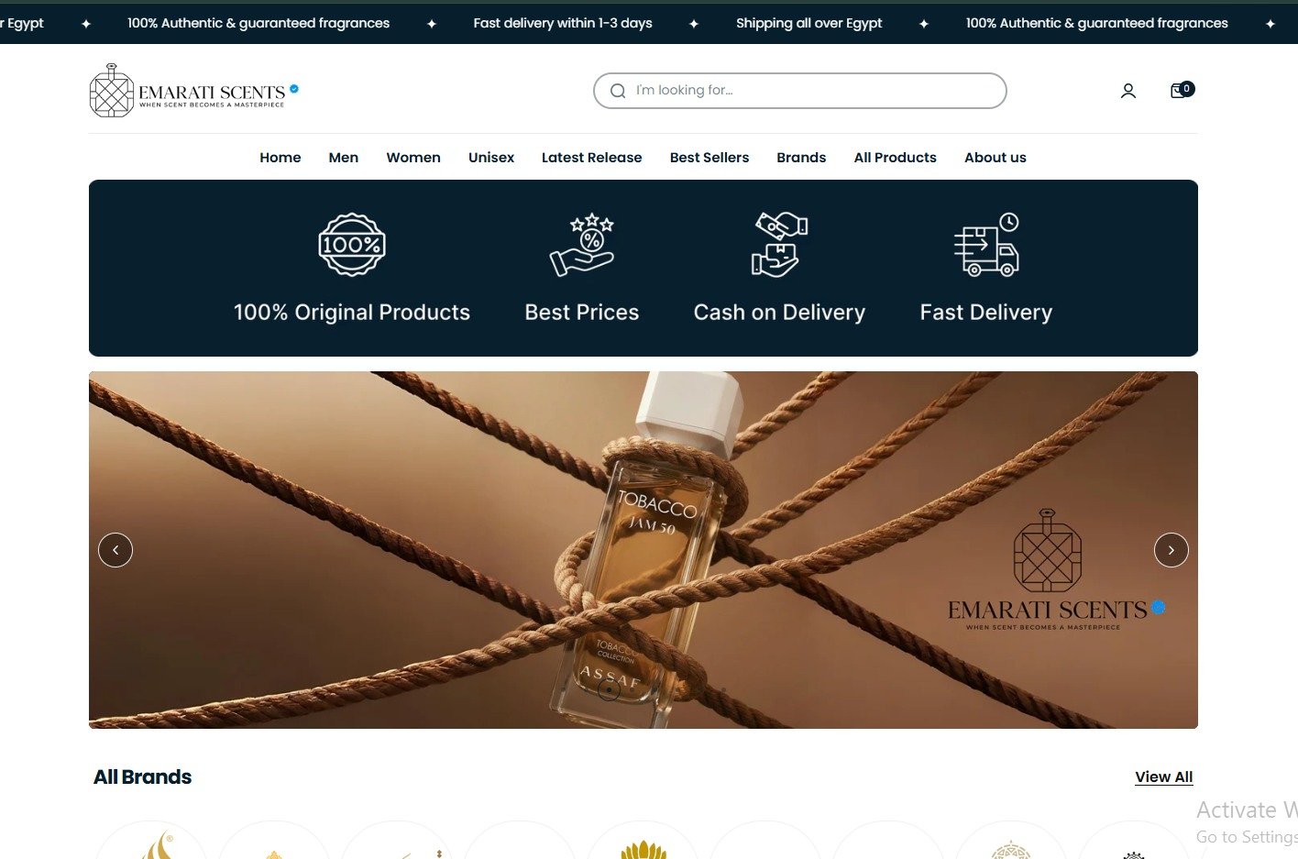Click the Cash on Delivery icon
This screenshot has height=859, width=1298.
(x=779, y=245)
